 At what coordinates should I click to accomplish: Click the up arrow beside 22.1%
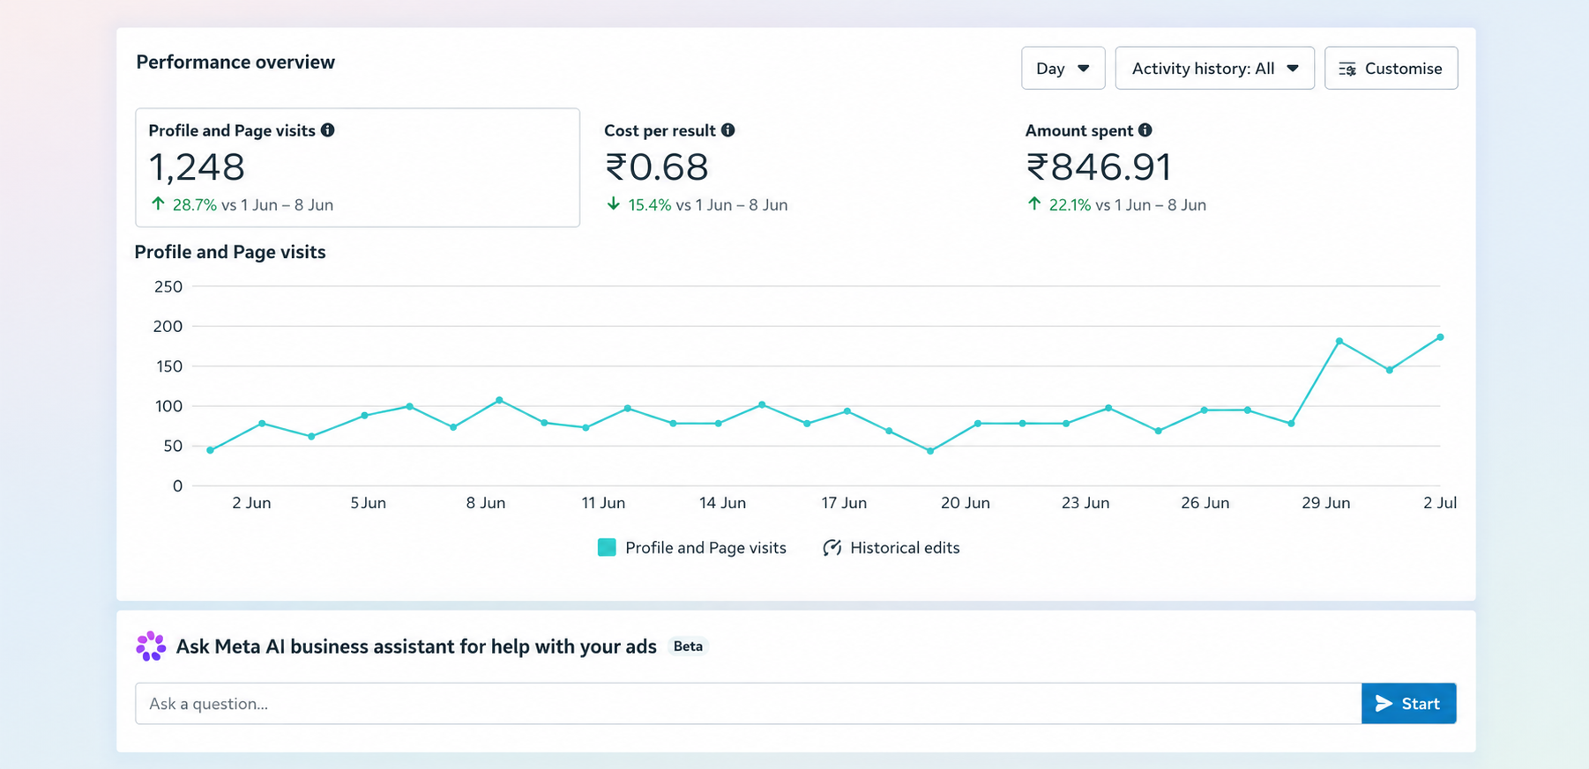pos(1034,203)
